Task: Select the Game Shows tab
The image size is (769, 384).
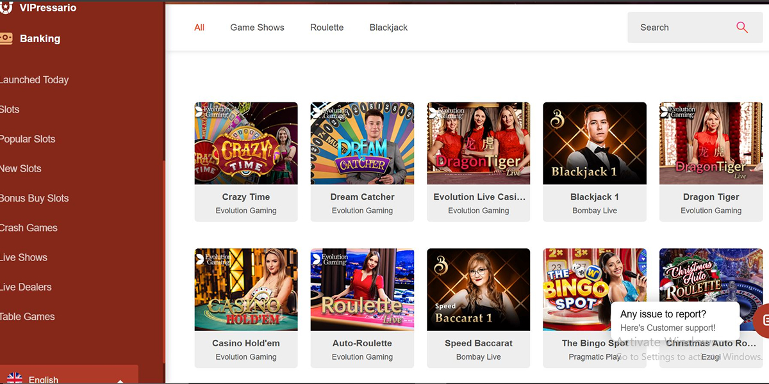Action: (257, 28)
